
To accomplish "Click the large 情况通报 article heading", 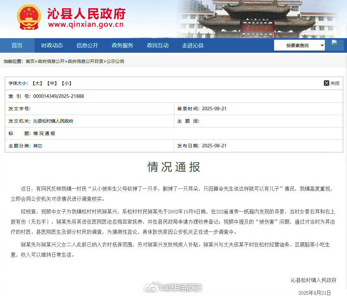I will click(x=174, y=167).
